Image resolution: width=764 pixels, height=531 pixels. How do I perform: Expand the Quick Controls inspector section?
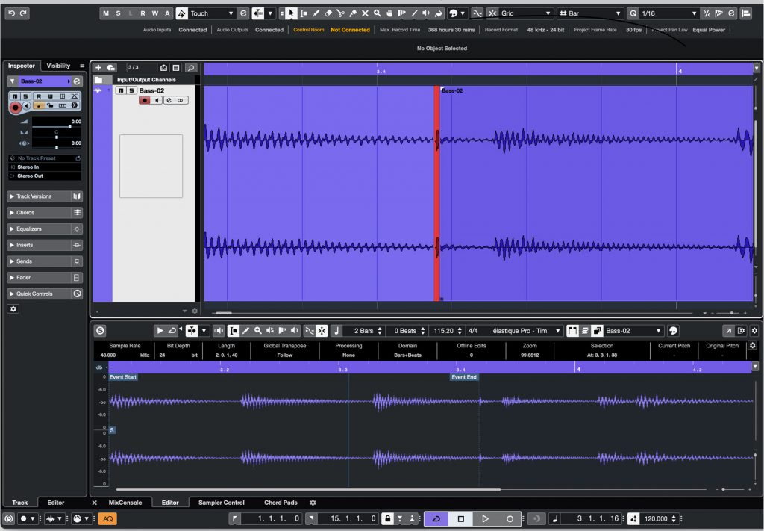[45, 294]
